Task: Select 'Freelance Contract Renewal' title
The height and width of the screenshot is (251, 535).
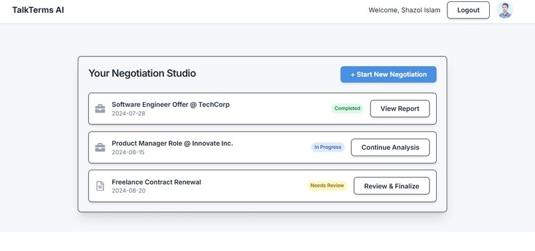Action: pos(156,182)
